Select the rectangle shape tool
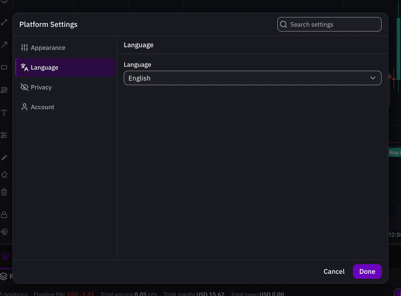The width and height of the screenshot is (401, 296). click(4, 67)
